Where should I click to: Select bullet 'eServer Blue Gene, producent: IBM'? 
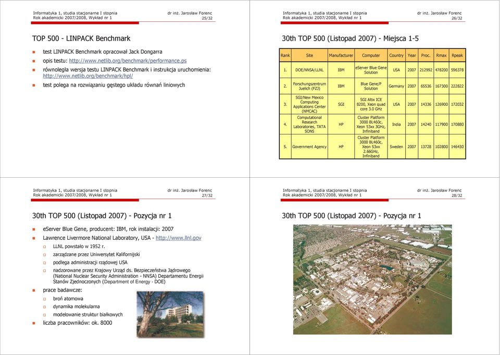108,229
